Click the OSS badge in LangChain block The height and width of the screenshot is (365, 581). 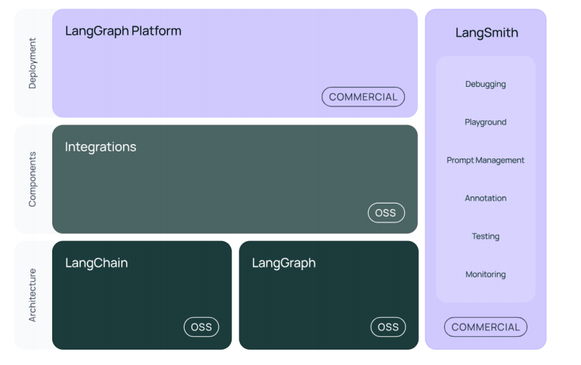click(201, 327)
